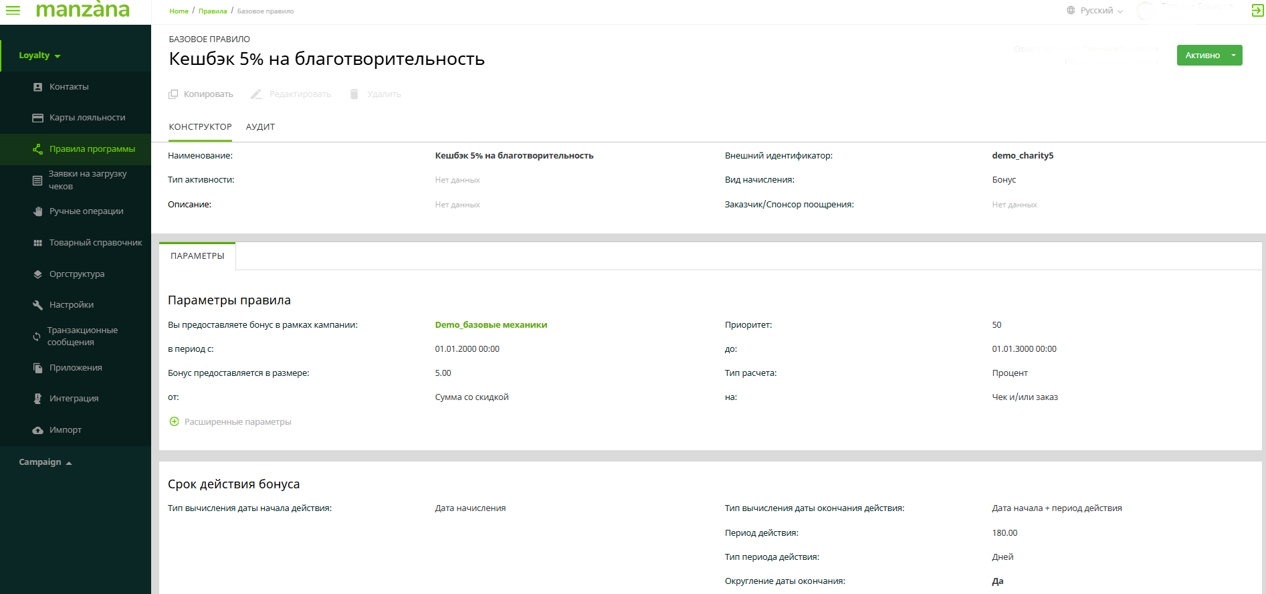This screenshot has width=1266, height=594.
Task: Go to Home via breadcrumb
Action: (x=179, y=11)
